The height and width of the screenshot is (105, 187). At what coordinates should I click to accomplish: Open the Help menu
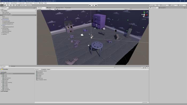pos(45,3)
